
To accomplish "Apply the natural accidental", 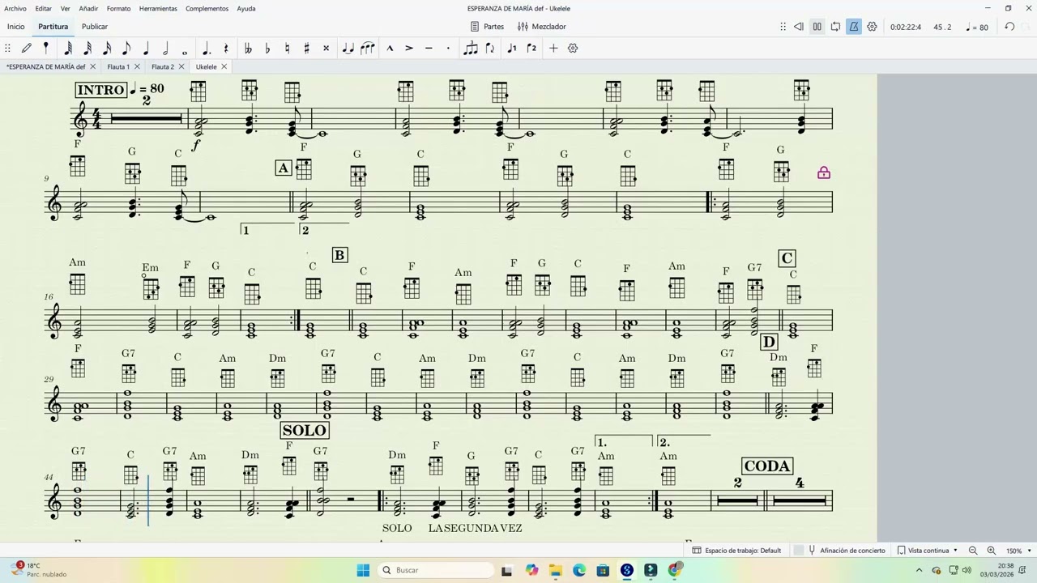I will (287, 49).
